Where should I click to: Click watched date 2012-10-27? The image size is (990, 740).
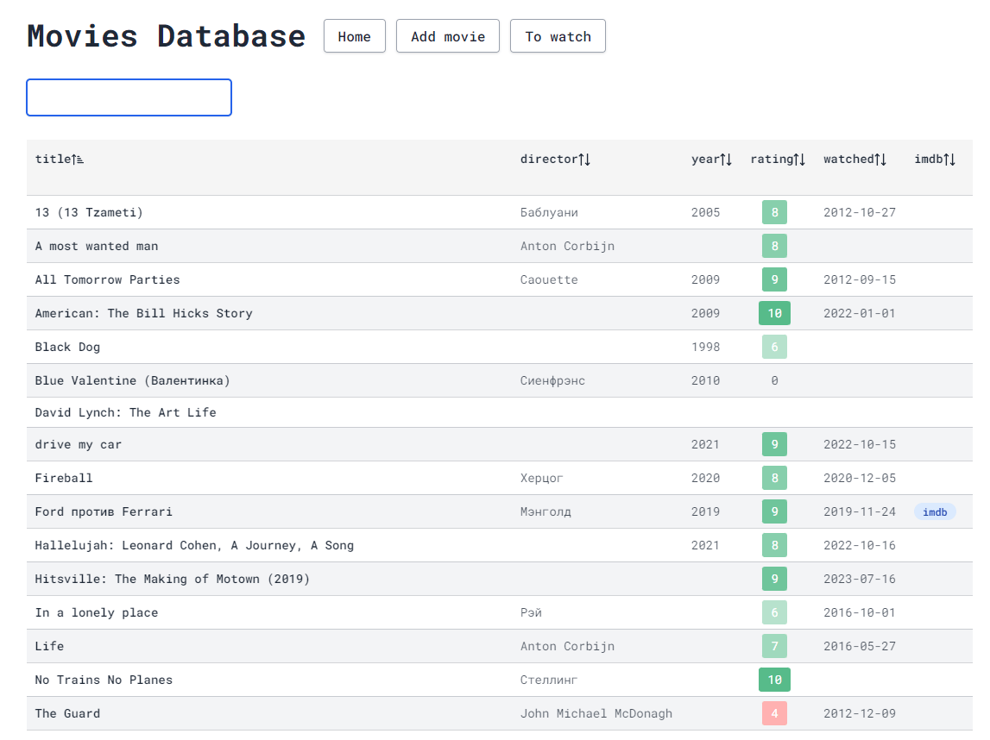pyautogui.click(x=860, y=213)
